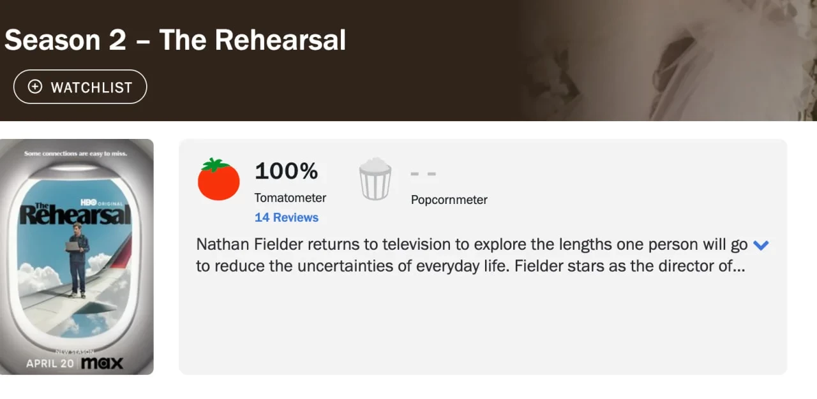
Task: Click the April 20 date on poster
Action: [50, 363]
